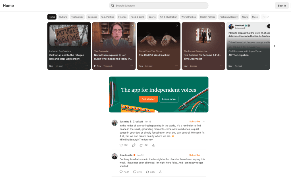Switch to the Food & Drink tab

tap(138, 17)
